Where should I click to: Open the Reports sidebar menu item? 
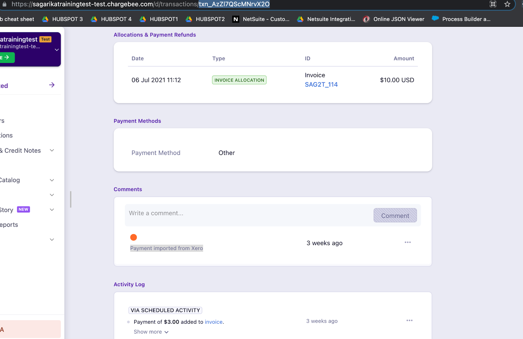9,225
